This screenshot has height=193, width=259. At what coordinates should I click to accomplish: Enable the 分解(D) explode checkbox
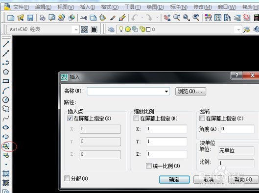click(x=67, y=178)
